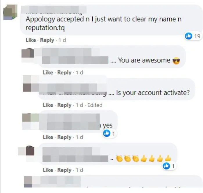
Task: Click the like reaction icon on 'yes' comment
Action: [x=107, y=133]
